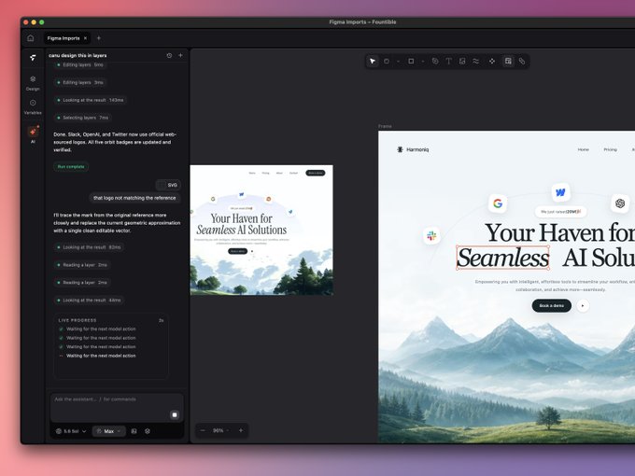Select the Frame label on canvas
This screenshot has width=635, height=476.
tap(385, 126)
